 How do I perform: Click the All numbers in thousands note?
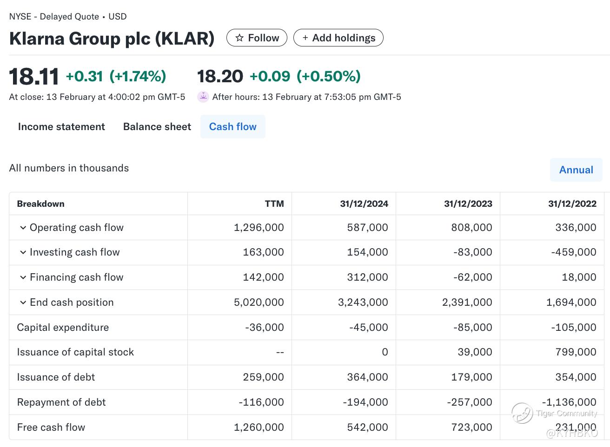pyautogui.click(x=69, y=168)
